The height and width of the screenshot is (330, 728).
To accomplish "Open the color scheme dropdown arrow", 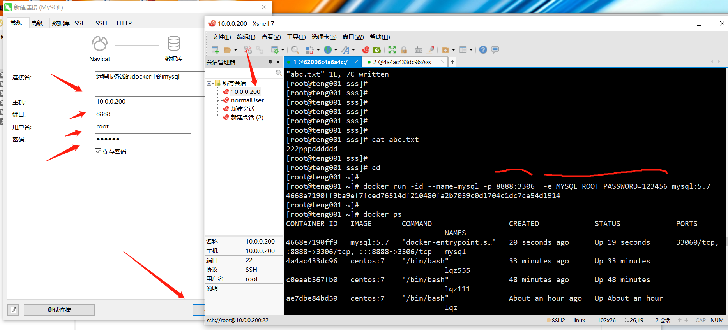I will pos(318,50).
